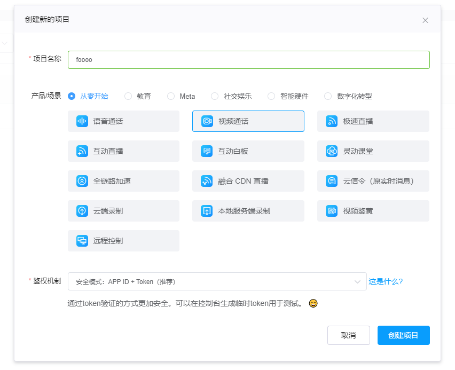Pick the 全链路加速 product tile

tap(123, 181)
